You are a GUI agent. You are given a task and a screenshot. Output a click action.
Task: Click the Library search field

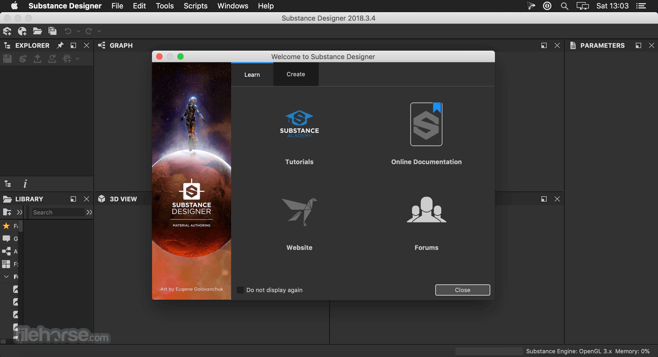[58, 212]
